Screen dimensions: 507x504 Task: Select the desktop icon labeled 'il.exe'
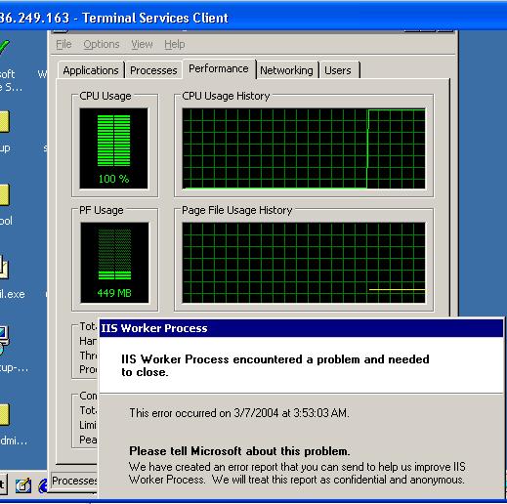point(5,268)
